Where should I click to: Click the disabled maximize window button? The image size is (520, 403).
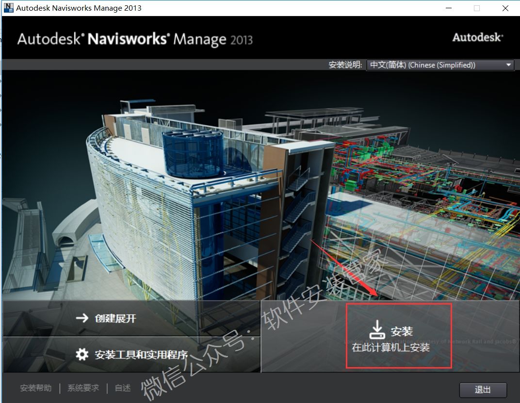[x=477, y=8]
